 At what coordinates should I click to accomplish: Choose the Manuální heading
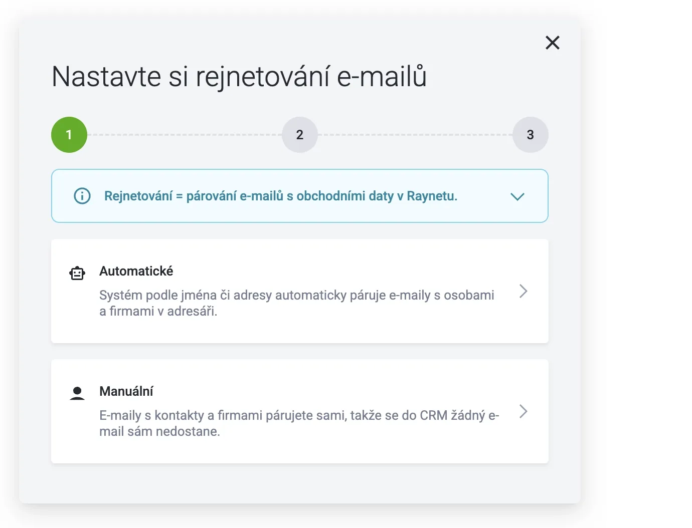click(x=126, y=391)
